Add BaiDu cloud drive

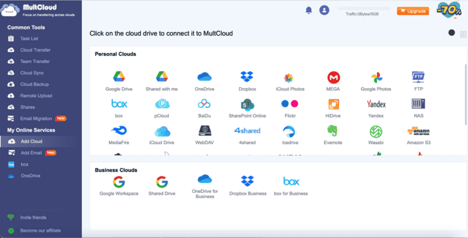(204, 104)
